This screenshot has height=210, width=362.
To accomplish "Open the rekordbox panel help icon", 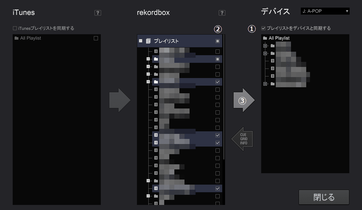I will (222, 13).
